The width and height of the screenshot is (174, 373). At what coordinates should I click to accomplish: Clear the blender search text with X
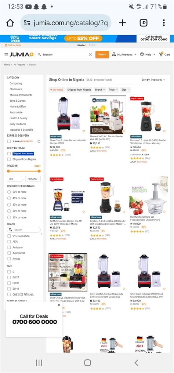[x=90, y=54]
